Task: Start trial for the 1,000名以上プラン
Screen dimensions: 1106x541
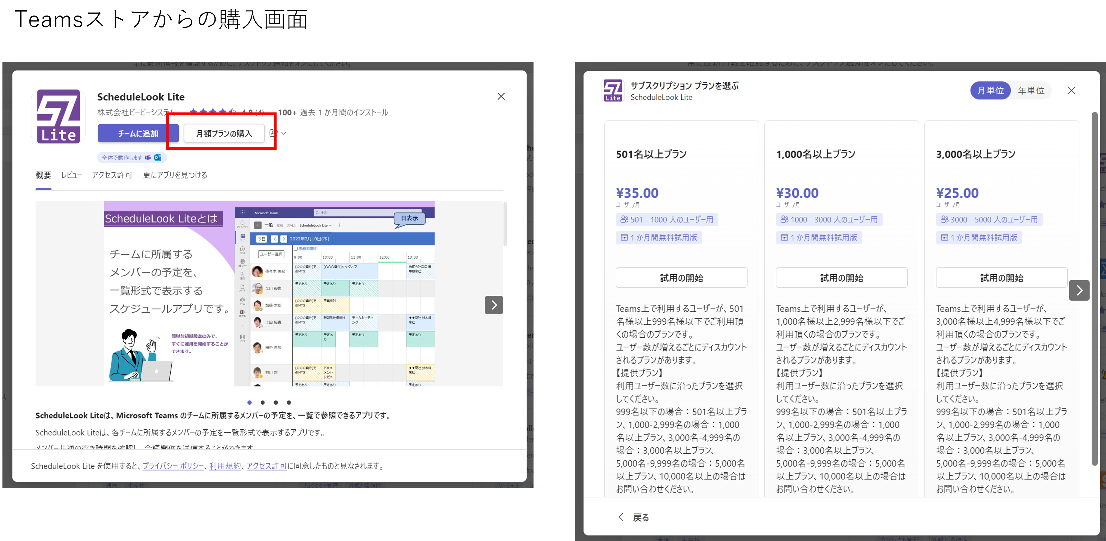Action: point(841,277)
